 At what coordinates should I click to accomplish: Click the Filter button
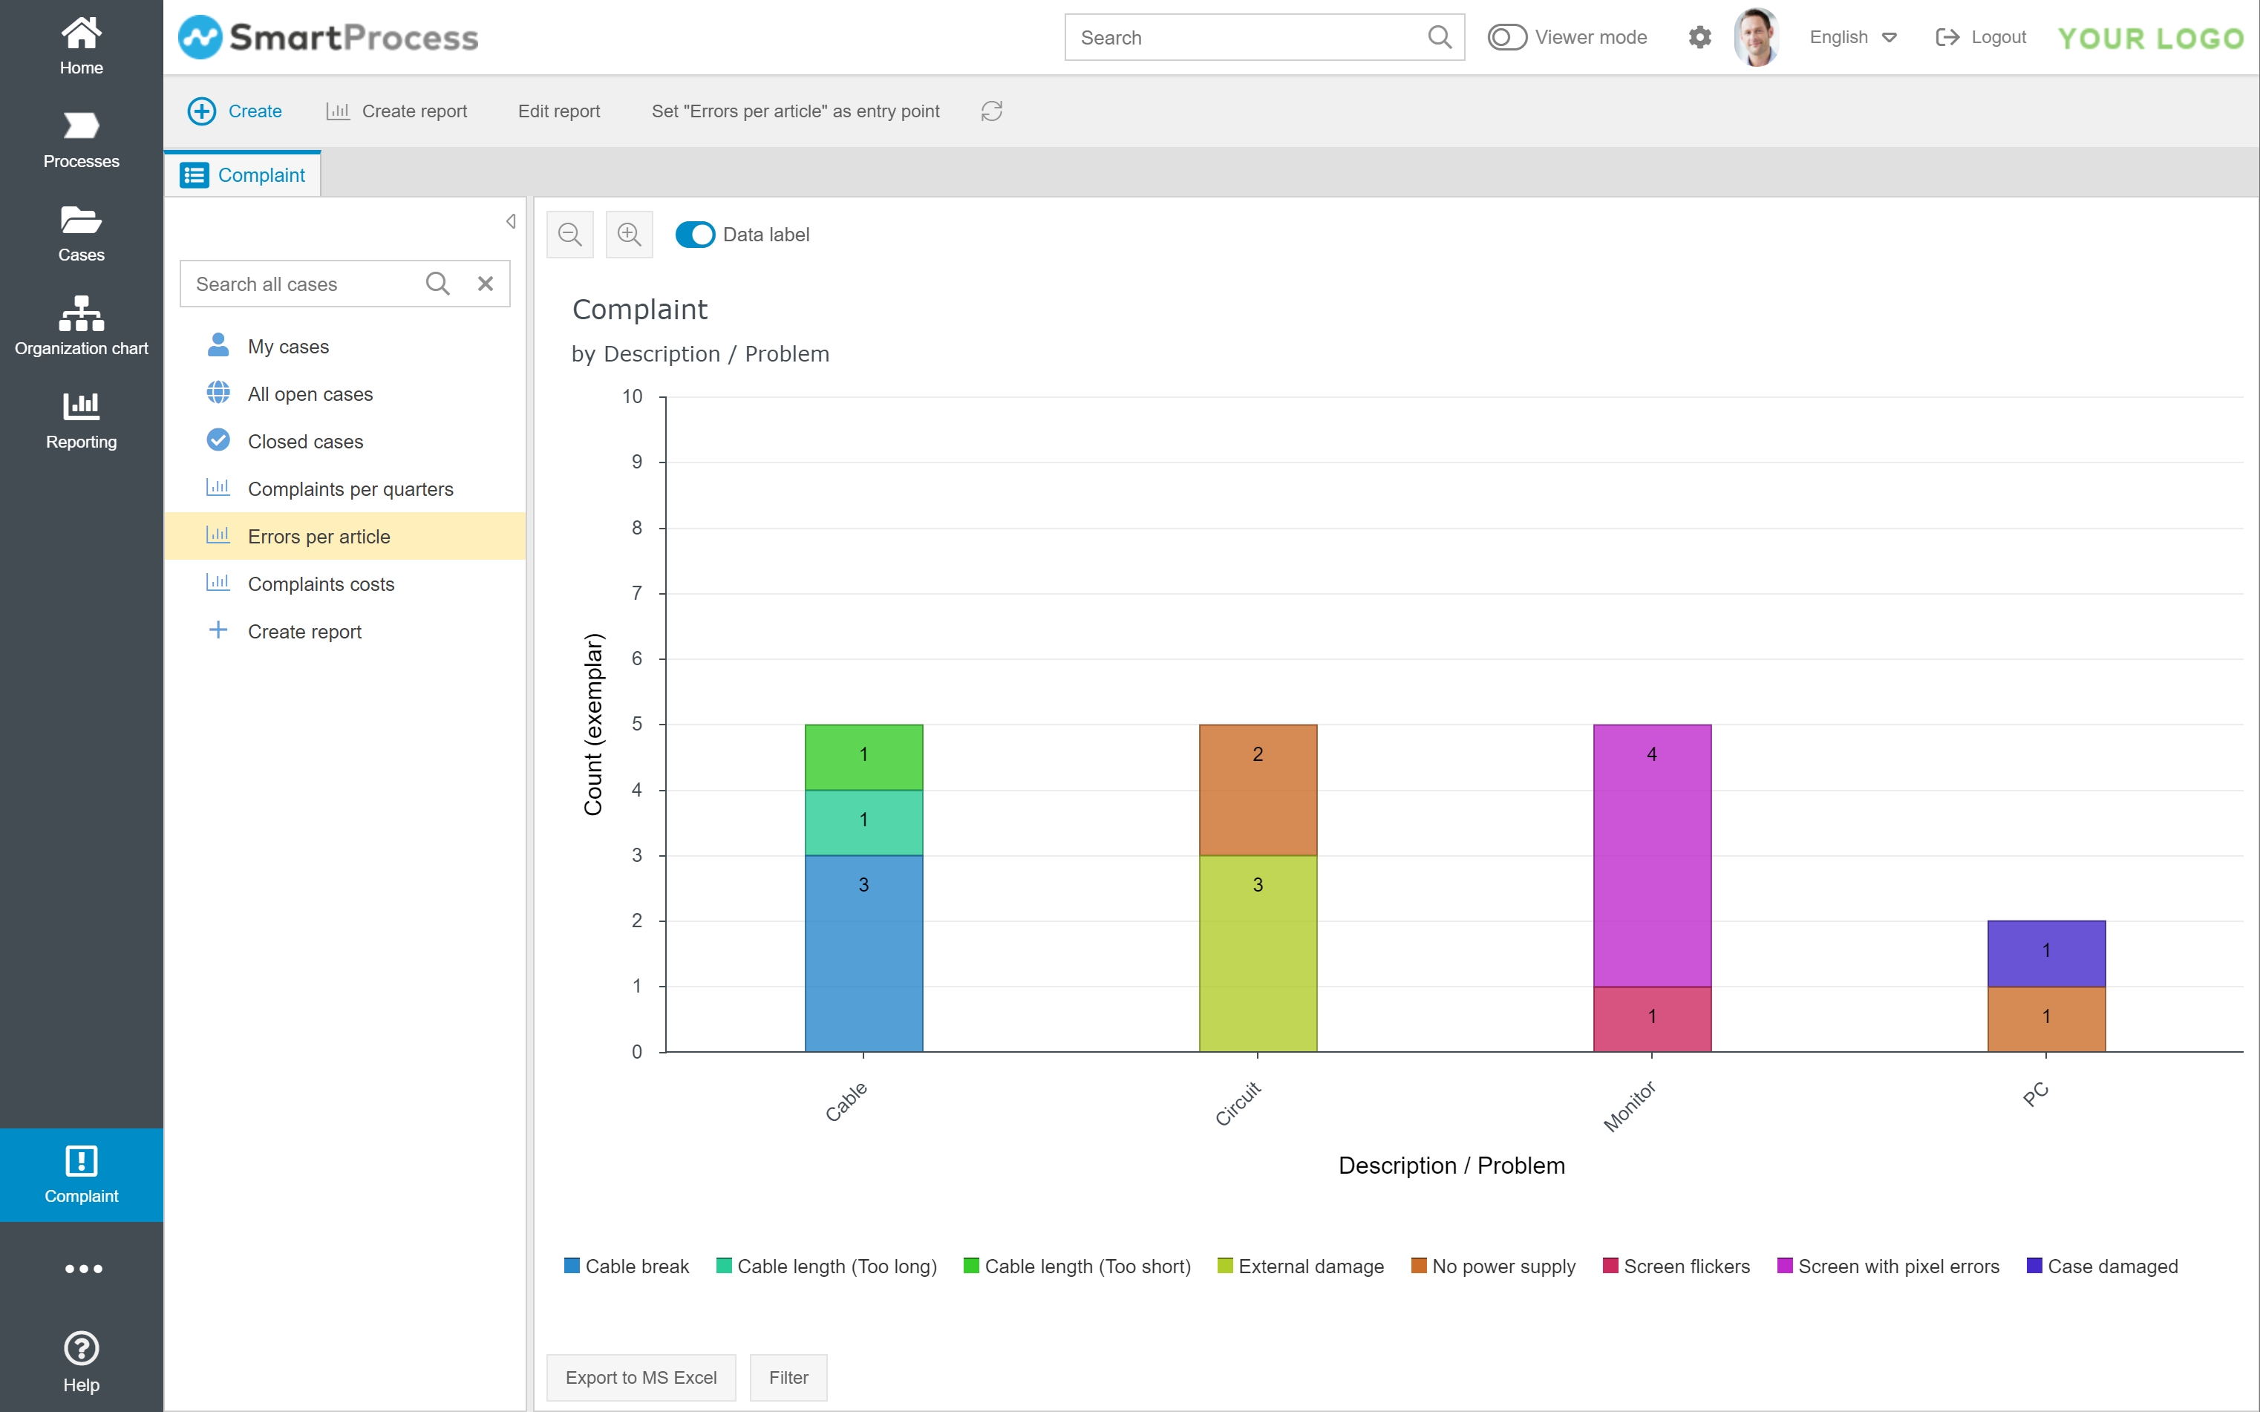click(x=788, y=1377)
